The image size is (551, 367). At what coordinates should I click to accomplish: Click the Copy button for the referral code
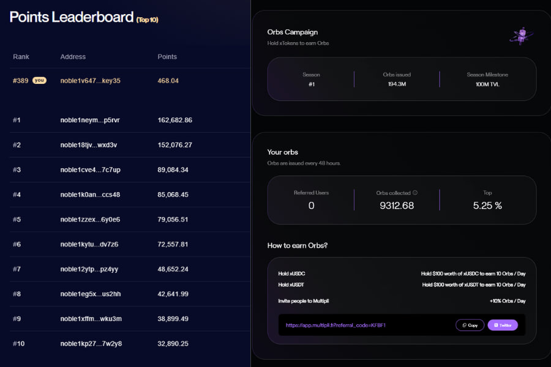[469, 325]
